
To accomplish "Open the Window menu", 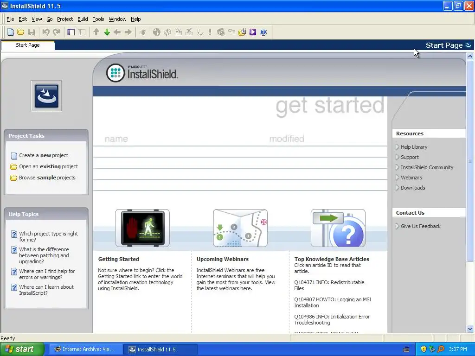I will (x=117, y=19).
